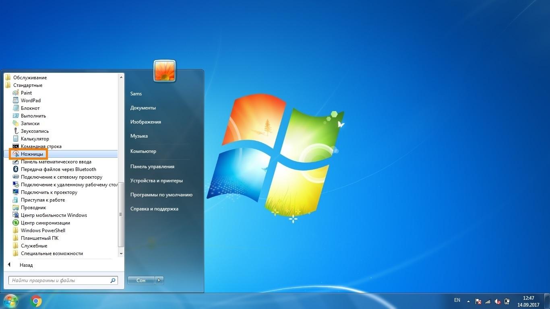Open Документы from the Start menu
This screenshot has width=550, height=309.
click(x=143, y=108)
